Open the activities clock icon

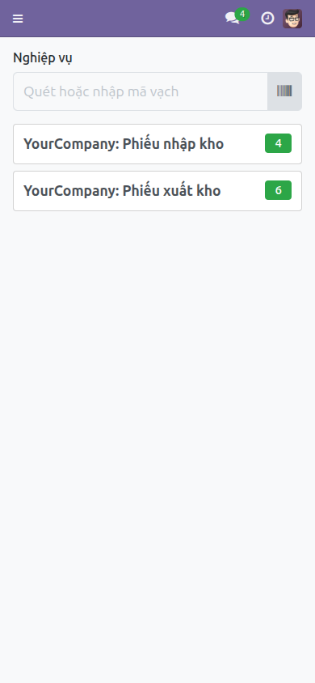click(x=267, y=19)
